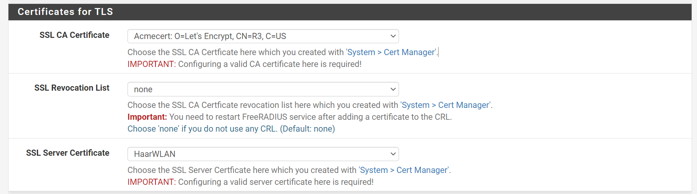Click the chevron arrow of the 'none' dropdown
Screen dimensions: 697x194
click(x=393, y=89)
